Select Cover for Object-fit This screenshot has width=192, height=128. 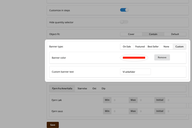(131, 34)
